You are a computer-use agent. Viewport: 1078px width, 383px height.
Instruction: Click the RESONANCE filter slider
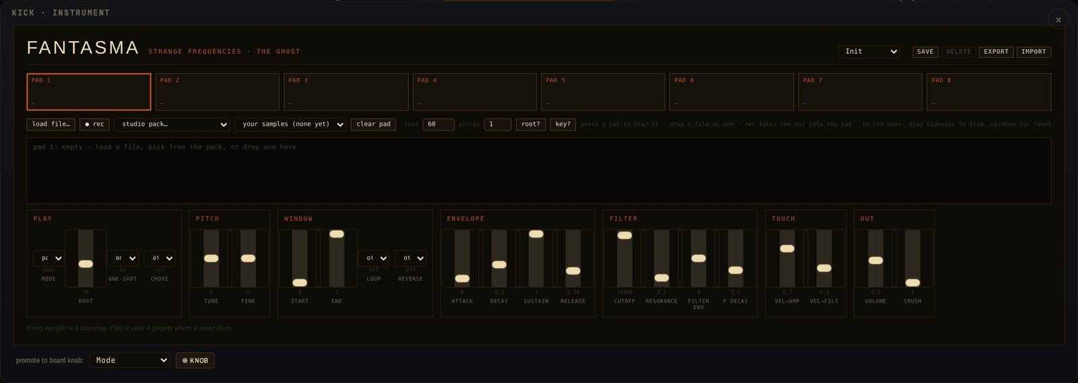662,258
